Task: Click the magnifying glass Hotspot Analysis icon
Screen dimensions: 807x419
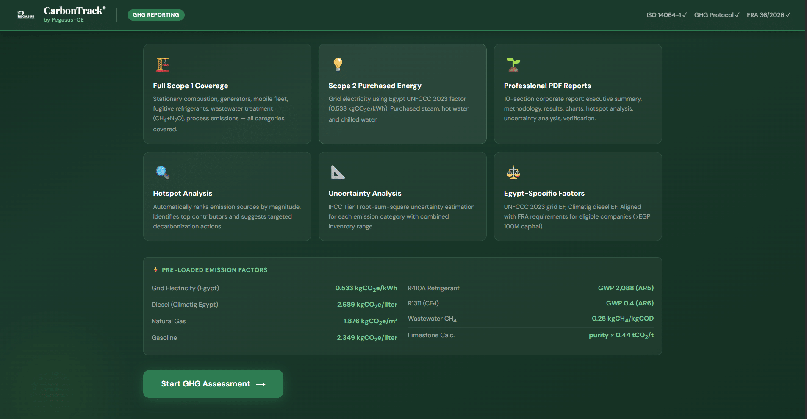Action: [163, 172]
